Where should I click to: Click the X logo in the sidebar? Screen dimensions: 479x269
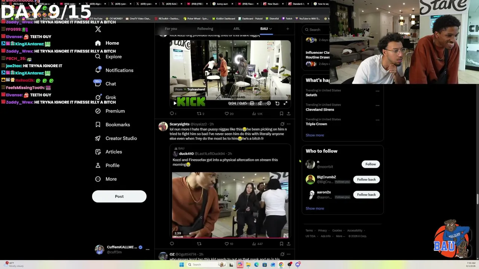coord(98,29)
